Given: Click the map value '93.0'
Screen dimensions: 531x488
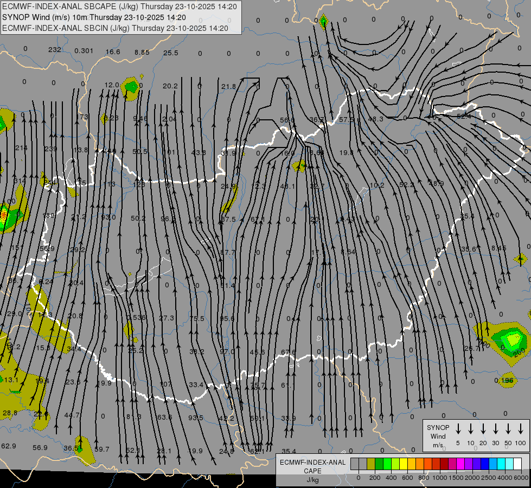Looking at the screenshot, I should [108, 217].
